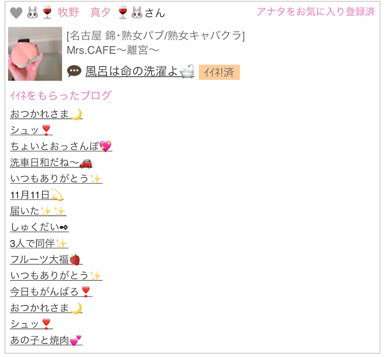The height and width of the screenshot is (357, 385).
Task: Click the bathtub emoji in post title
Action: coord(187,71)
